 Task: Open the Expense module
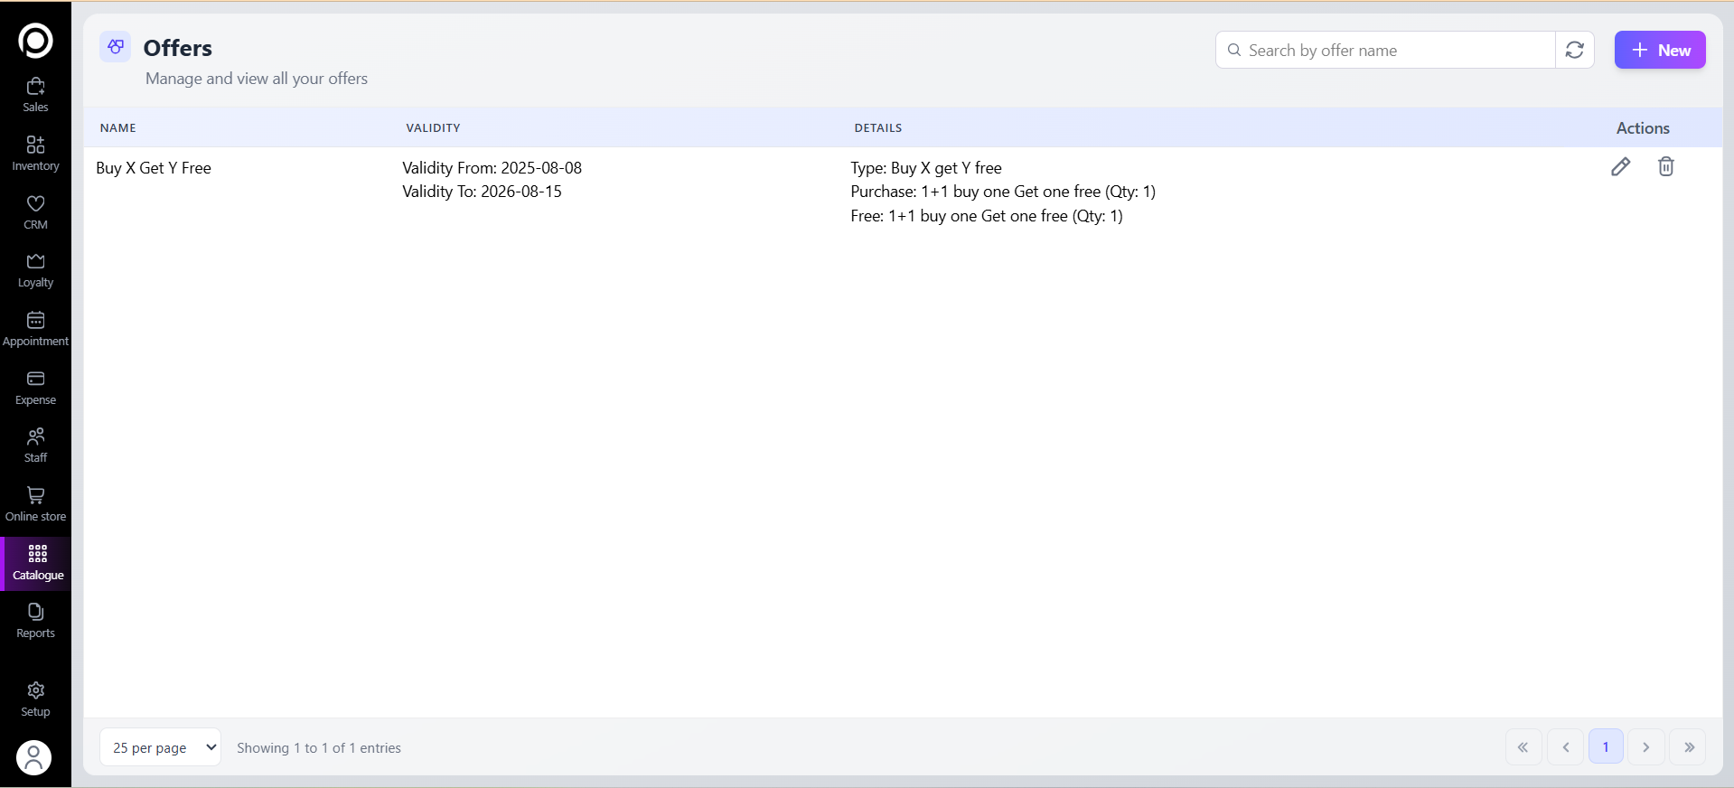tap(35, 388)
